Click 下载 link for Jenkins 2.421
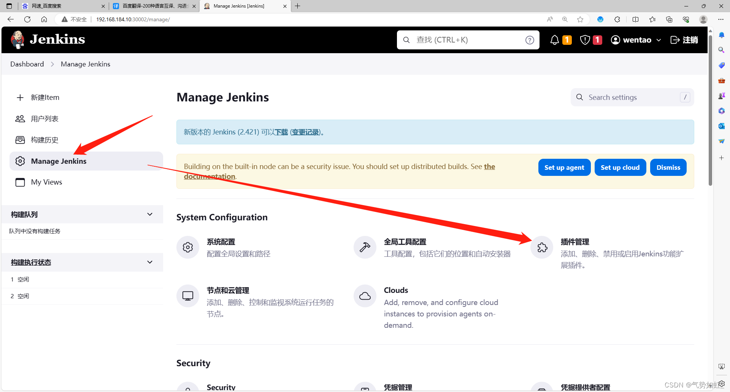 281,132
